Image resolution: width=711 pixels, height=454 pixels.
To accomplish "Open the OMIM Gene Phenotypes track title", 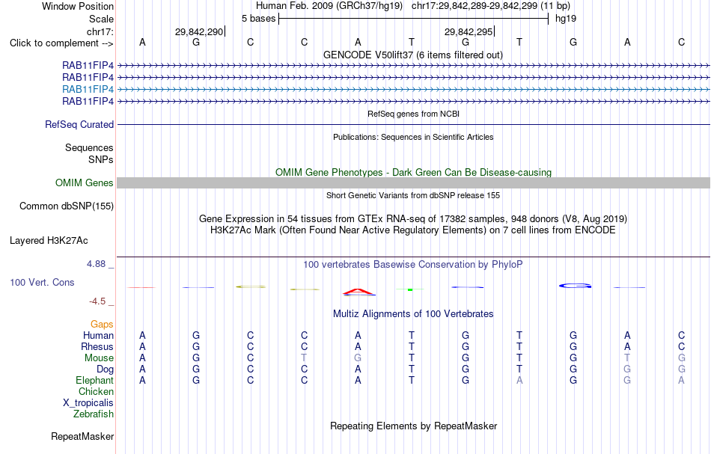I will click(413, 172).
